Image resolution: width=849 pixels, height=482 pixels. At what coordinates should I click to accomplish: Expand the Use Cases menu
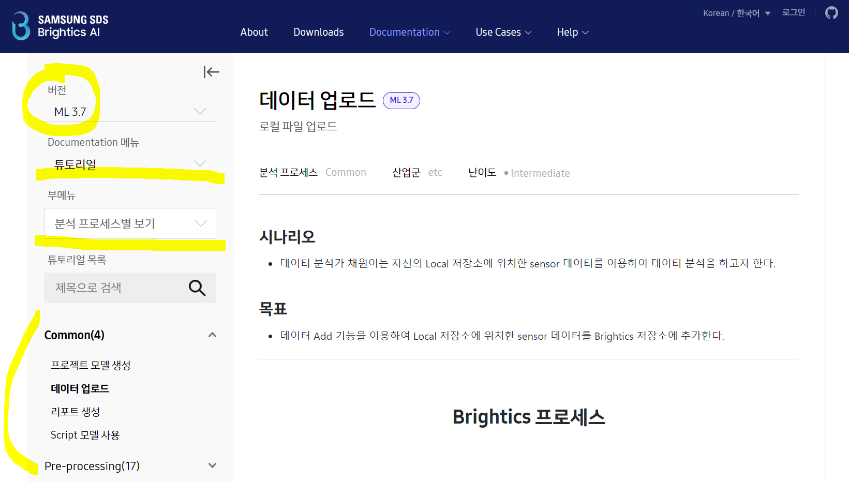[503, 32]
